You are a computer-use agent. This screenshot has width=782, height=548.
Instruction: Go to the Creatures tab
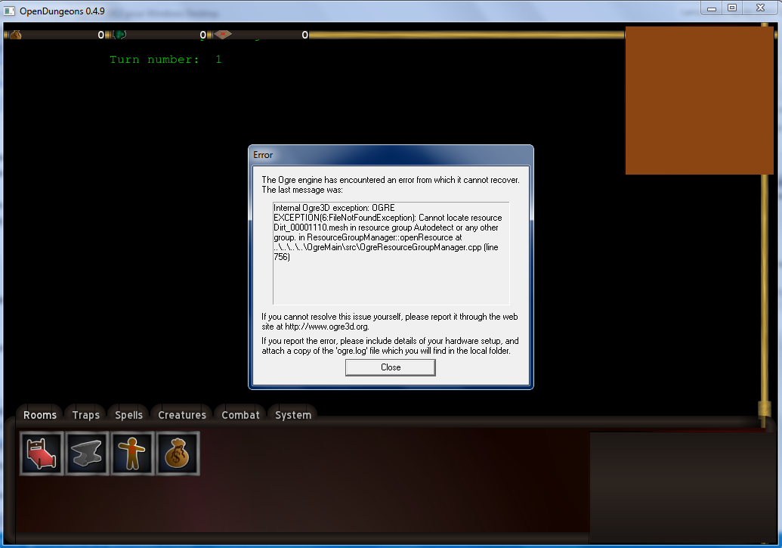182,415
